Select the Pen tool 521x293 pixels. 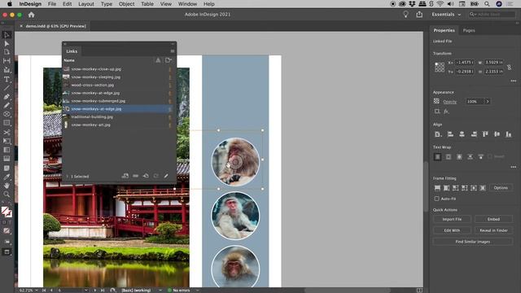7,97
